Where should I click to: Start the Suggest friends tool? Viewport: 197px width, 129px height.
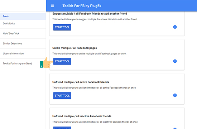[62, 27]
